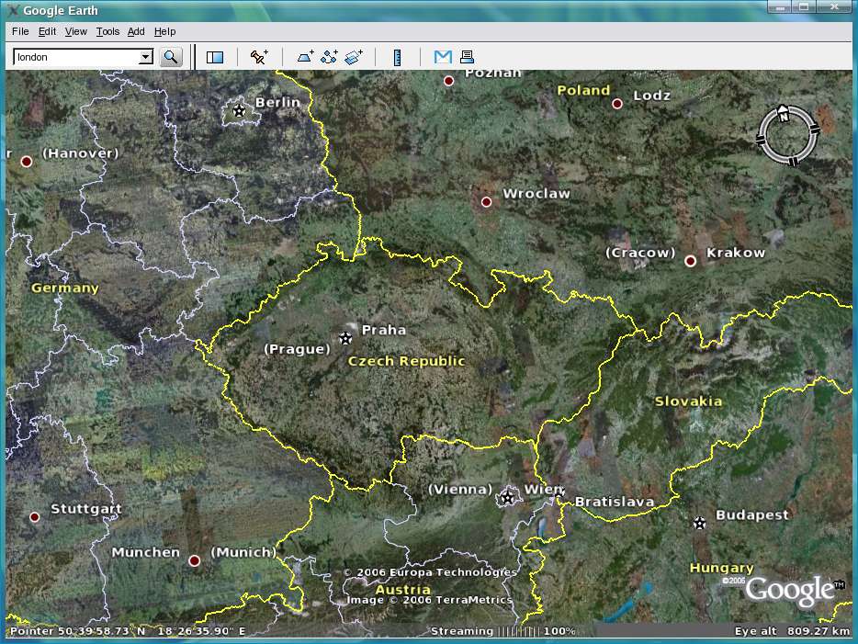Viewport: 858px width, 644px height.
Task: Toggle the sidebar panel icon
Action: click(x=215, y=57)
